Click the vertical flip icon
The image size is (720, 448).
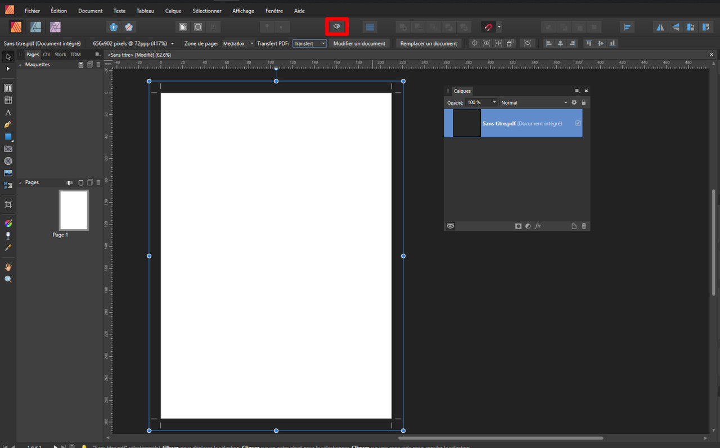[675, 26]
